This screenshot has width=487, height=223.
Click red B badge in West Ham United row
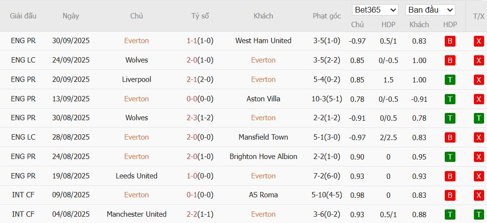(450, 41)
